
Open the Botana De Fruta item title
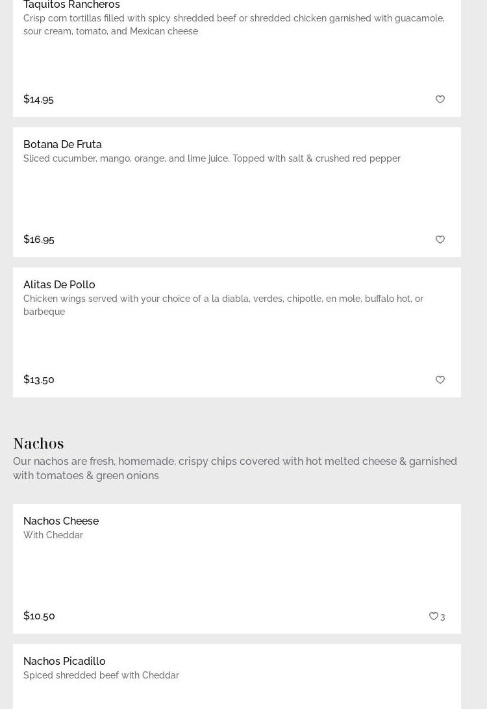click(62, 144)
